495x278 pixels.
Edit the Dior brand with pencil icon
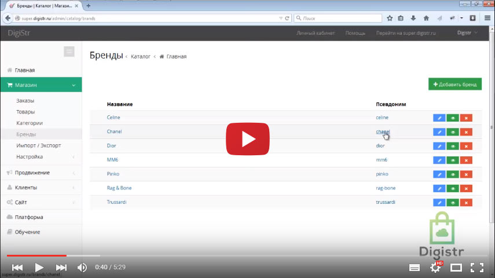tap(439, 147)
